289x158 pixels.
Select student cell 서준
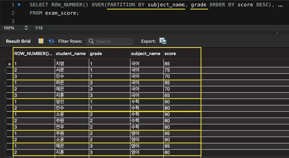72,70
